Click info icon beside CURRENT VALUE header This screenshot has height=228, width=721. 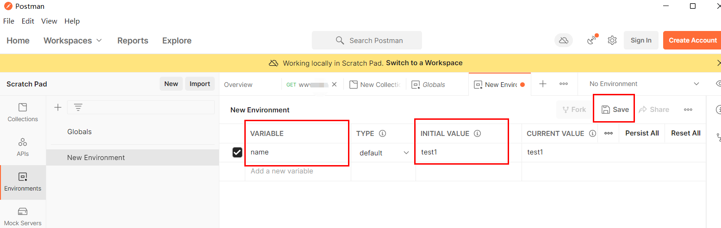[x=592, y=133]
